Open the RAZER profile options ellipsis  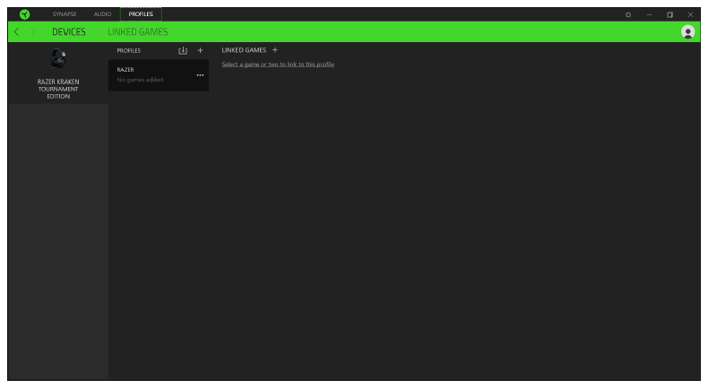(x=200, y=75)
